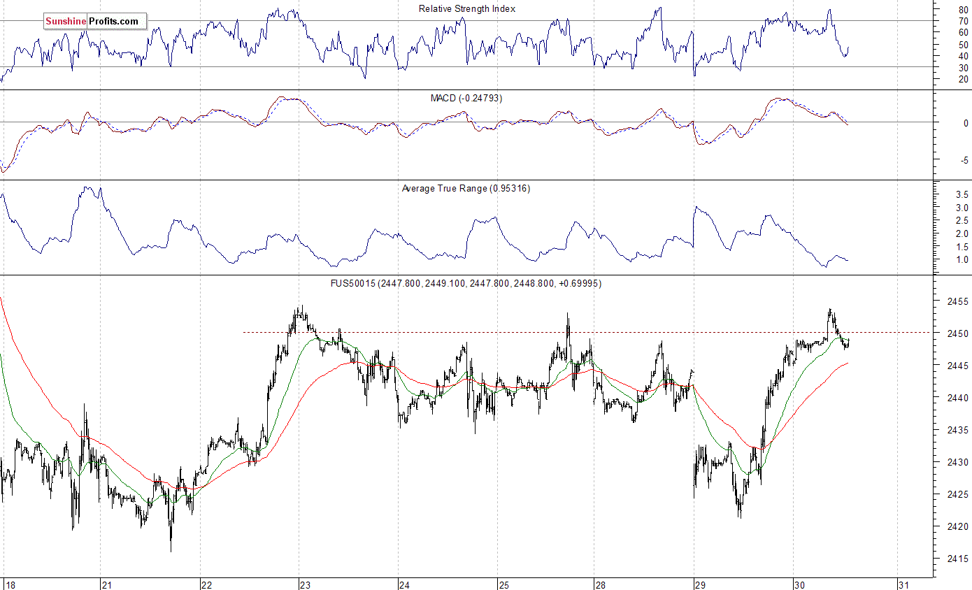The height and width of the screenshot is (590, 972).
Task: Click the 2440 price axis label
Action: pos(958,398)
